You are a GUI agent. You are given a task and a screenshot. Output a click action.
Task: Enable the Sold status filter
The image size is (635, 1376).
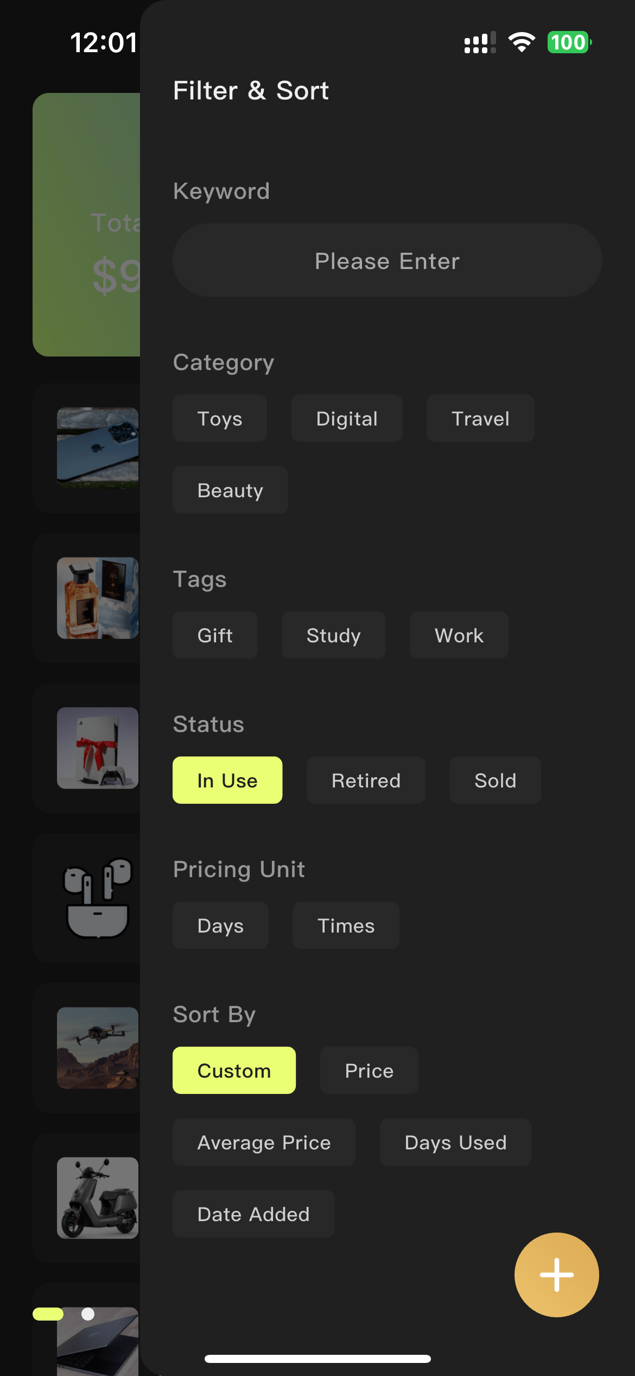(x=495, y=780)
